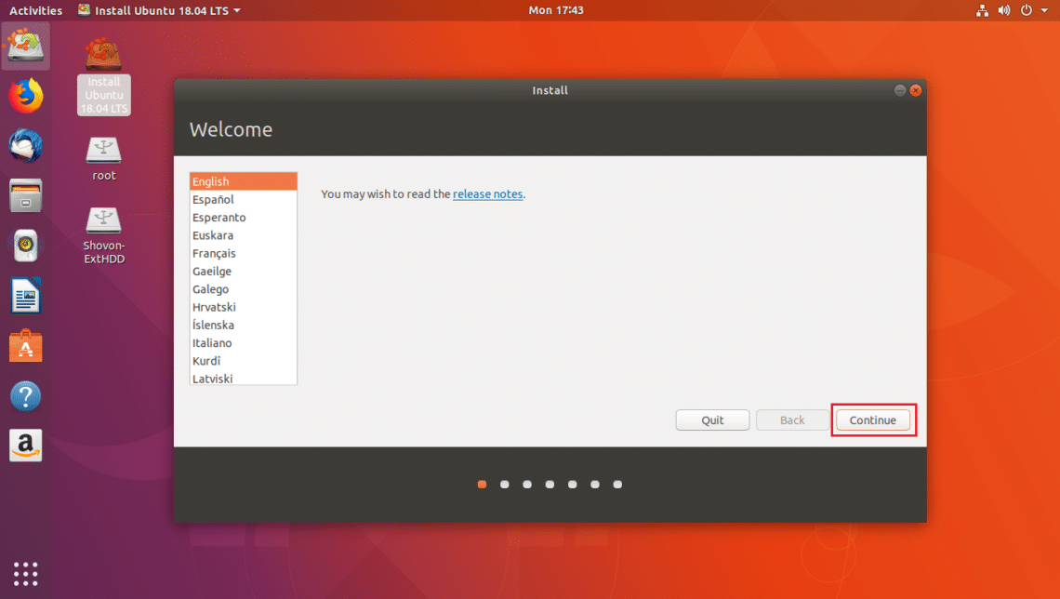Launch Firefox from the dock
Screen dimensions: 1060x599
click(26, 95)
